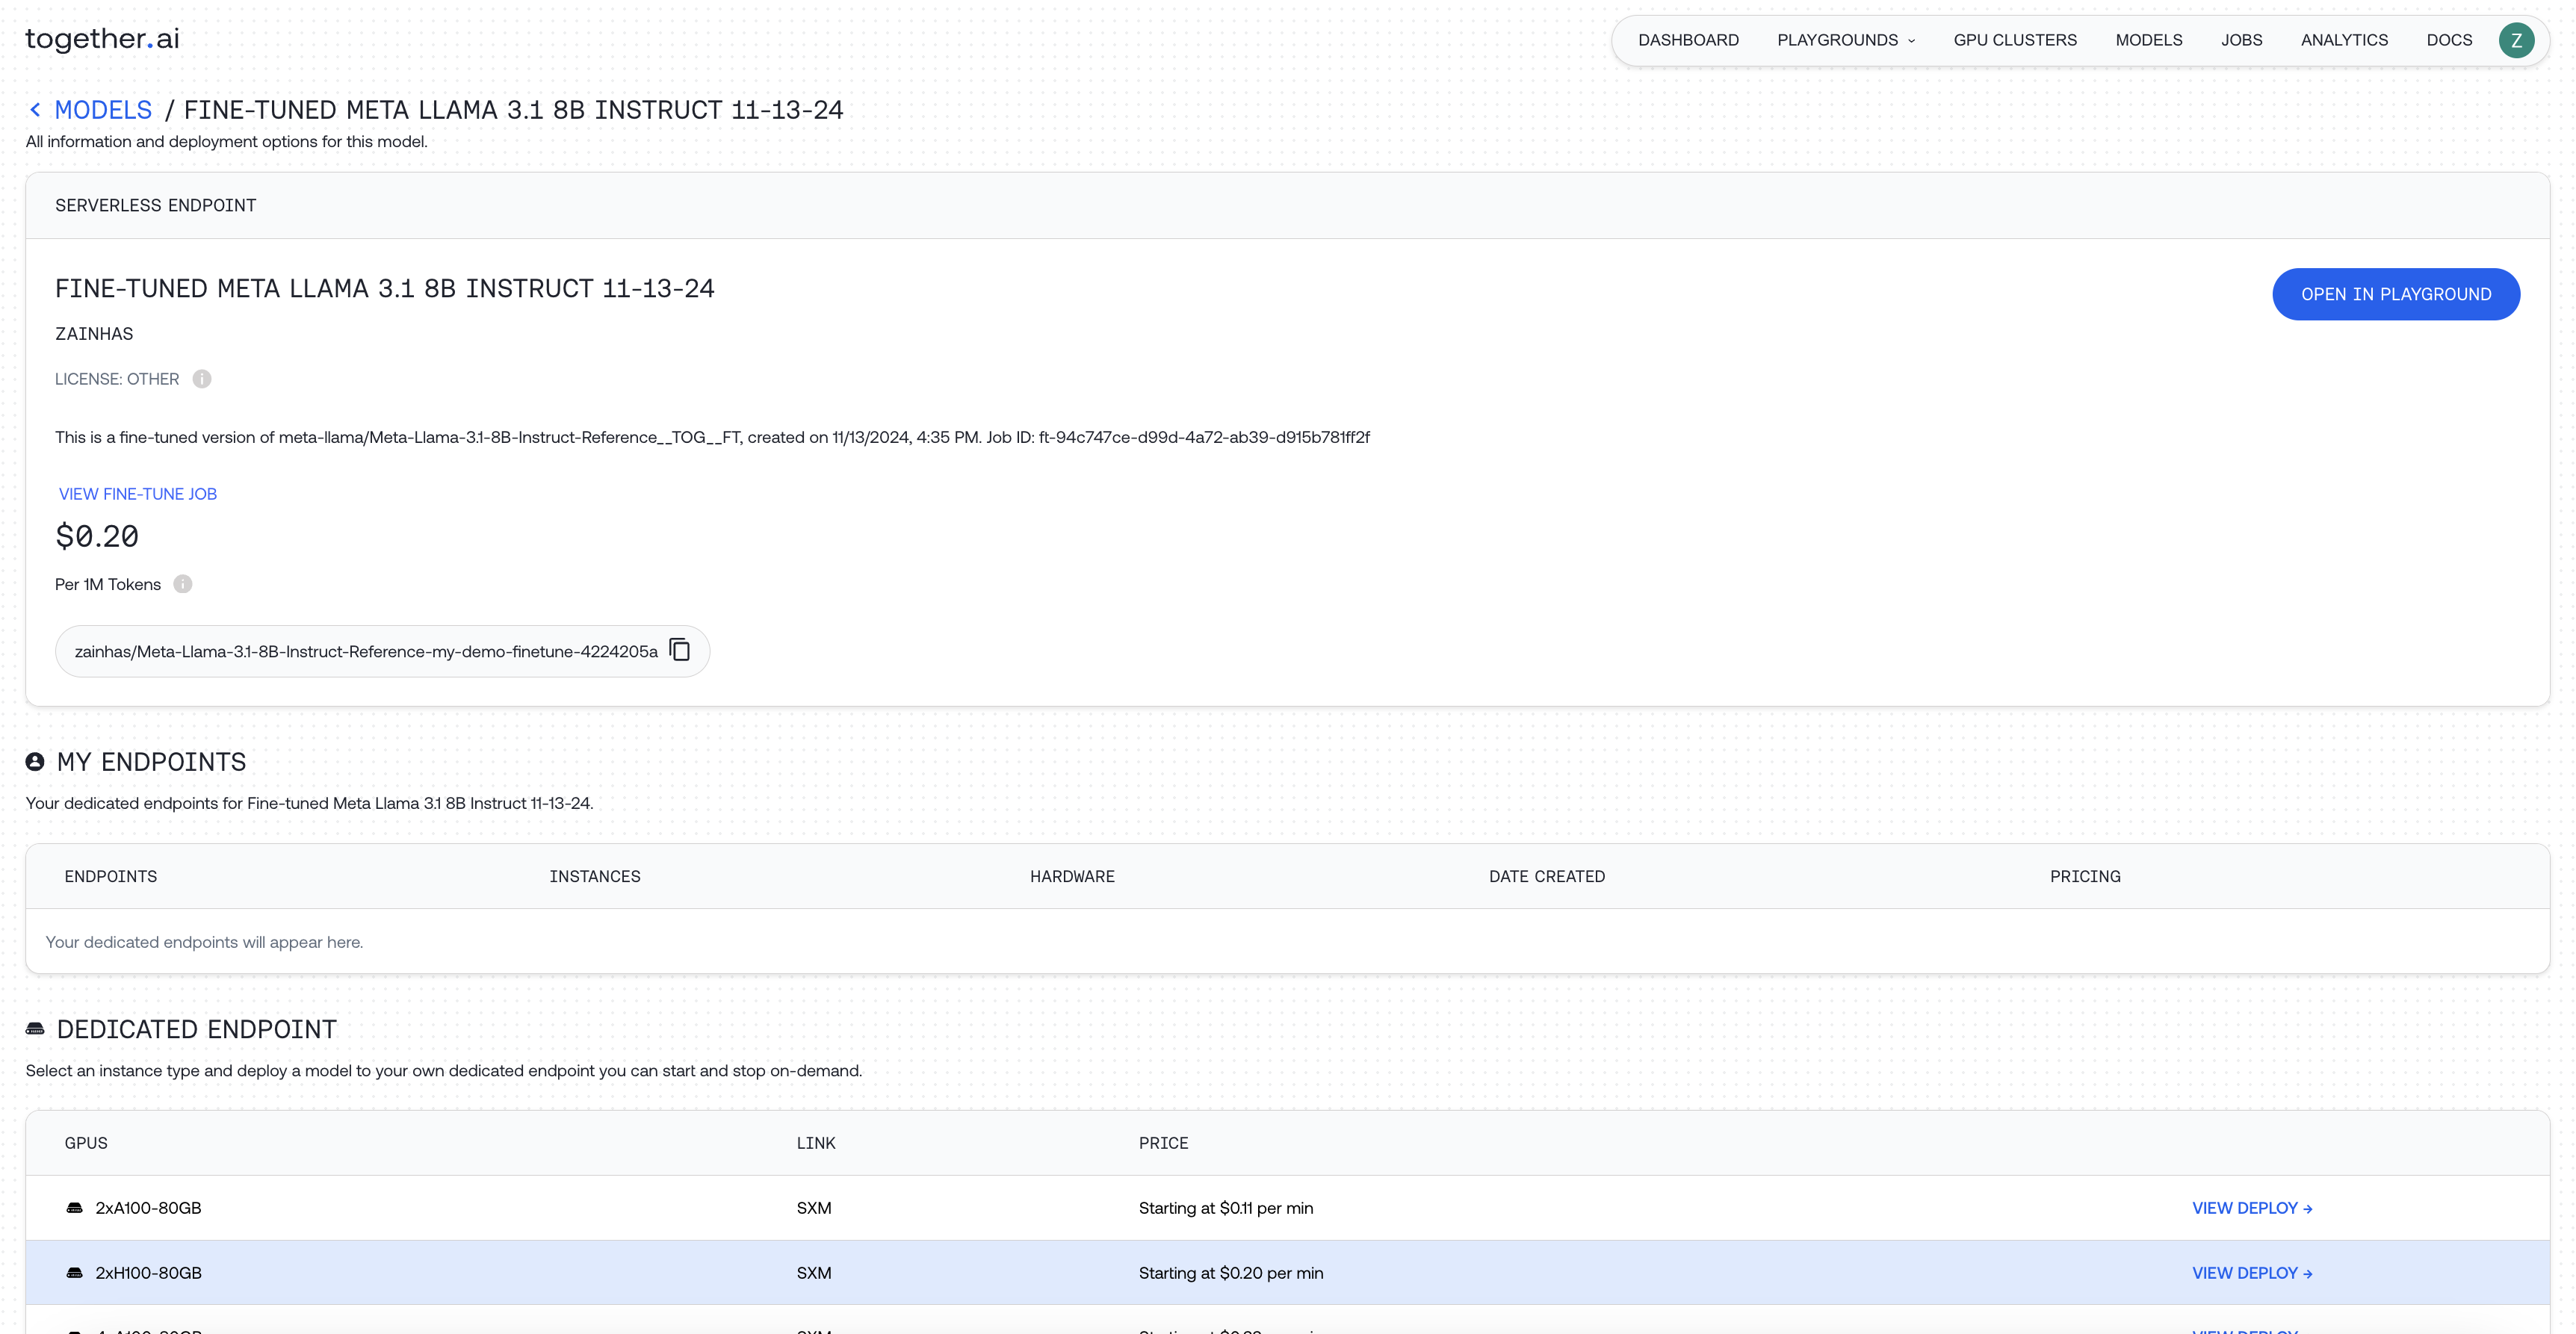The image size is (2576, 1334).
Task: Click back chevron before MODELS breadcrumb
Action: pos(35,110)
